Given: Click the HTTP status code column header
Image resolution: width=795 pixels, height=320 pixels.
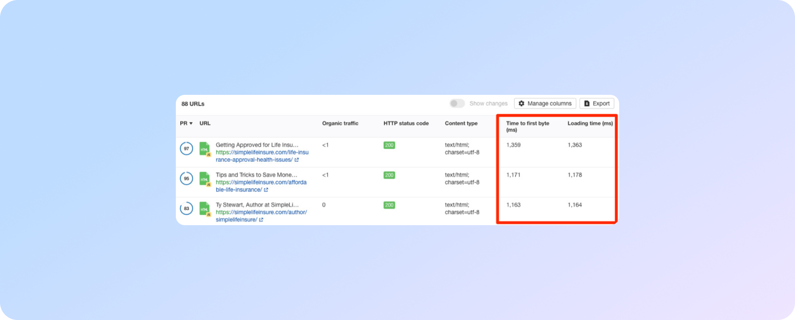Looking at the screenshot, I should (x=406, y=123).
